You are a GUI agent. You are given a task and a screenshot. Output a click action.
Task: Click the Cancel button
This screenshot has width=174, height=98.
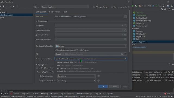pyautogui.click(x=114, y=87)
